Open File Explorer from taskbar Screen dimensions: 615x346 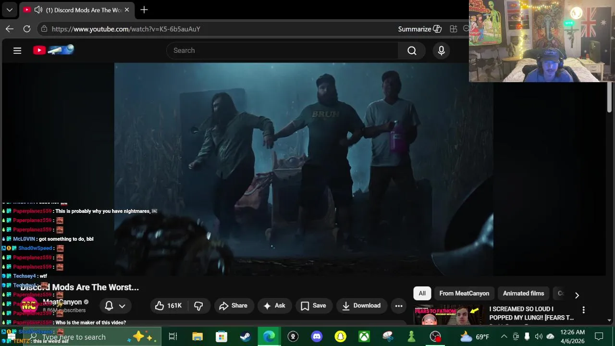point(197,336)
